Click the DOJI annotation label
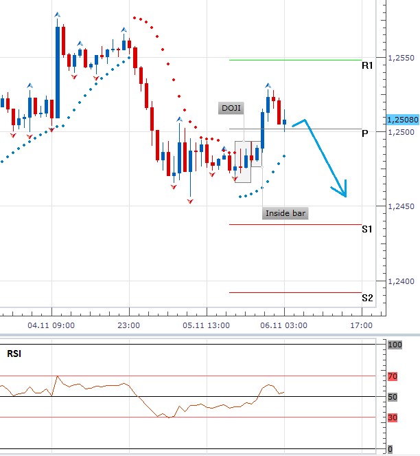The image size is (420, 456). tap(229, 108)
